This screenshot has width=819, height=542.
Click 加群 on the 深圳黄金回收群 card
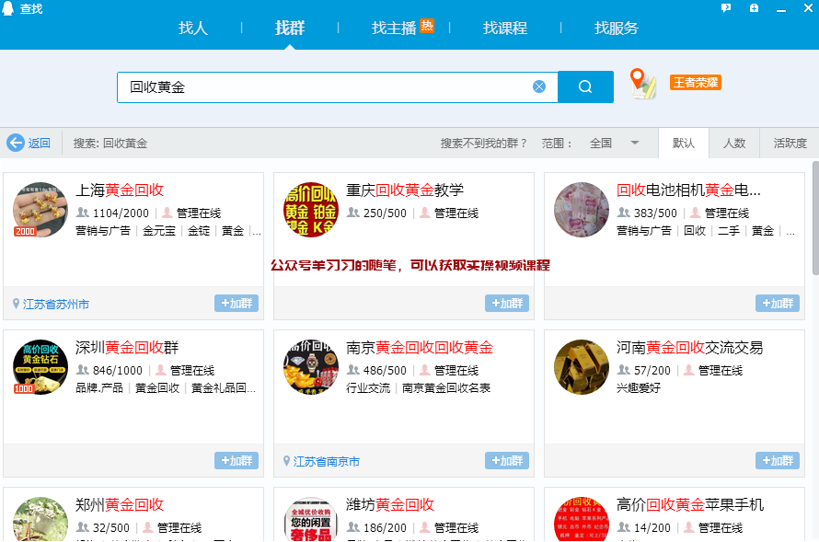tap(236, 460)
